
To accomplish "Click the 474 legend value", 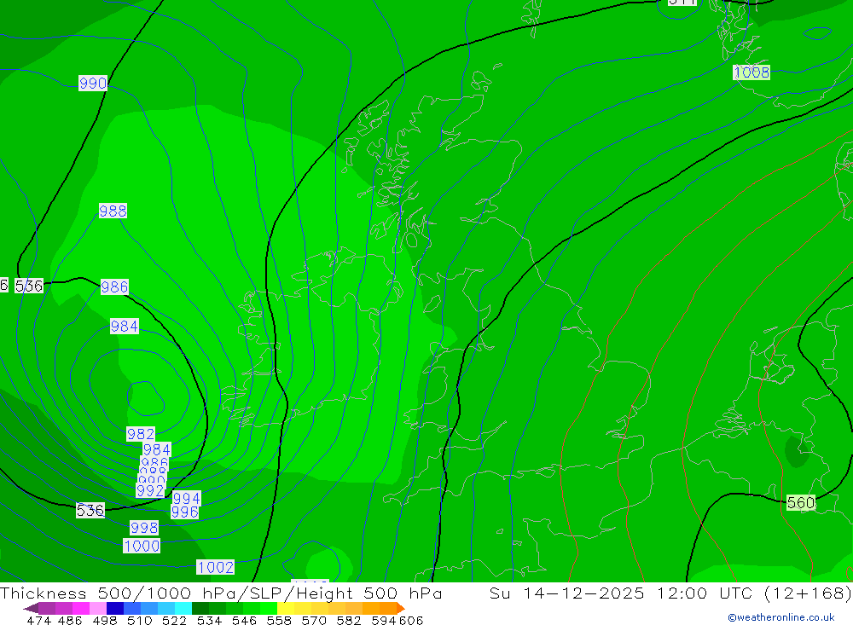I will point(38,620).
